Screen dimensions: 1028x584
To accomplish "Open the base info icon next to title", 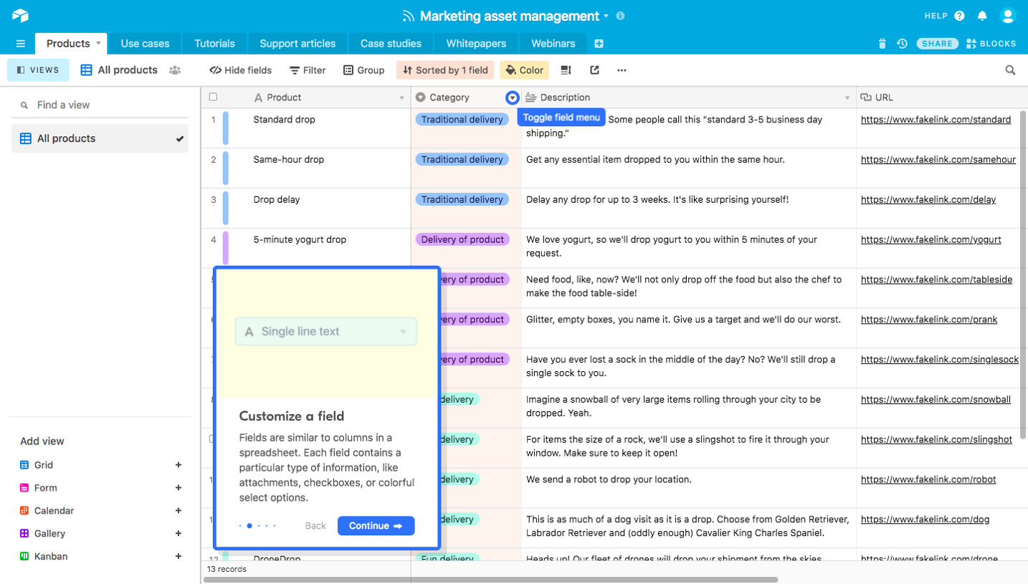I will (x=620, y=16).
